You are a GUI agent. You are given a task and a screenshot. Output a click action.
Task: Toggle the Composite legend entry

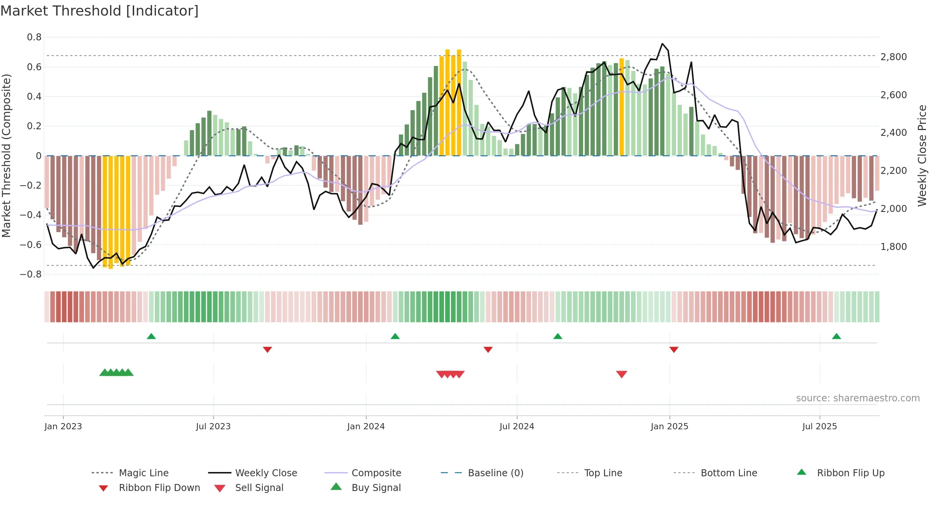point(363,473)
